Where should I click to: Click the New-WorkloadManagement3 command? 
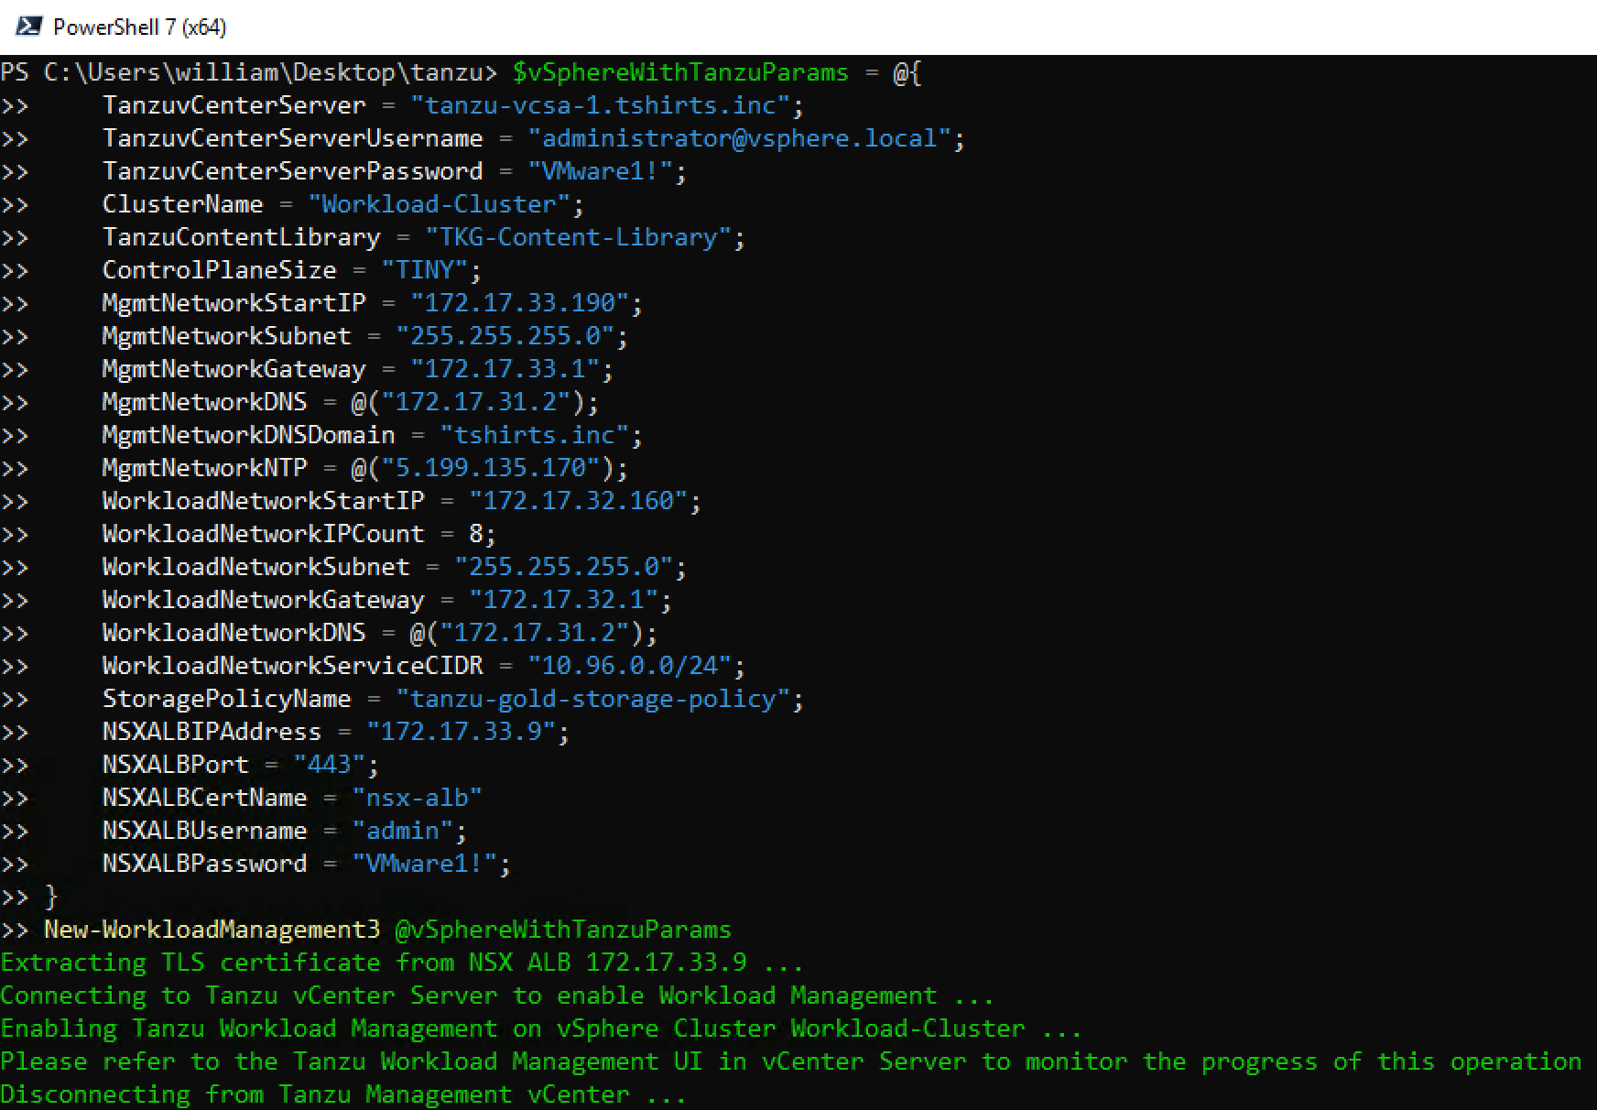pyautogui.click(x=212, y=930)
